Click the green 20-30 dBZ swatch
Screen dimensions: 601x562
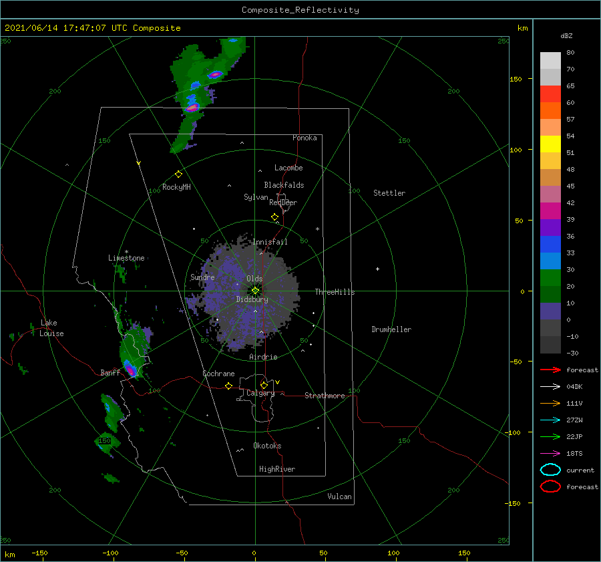550,278
